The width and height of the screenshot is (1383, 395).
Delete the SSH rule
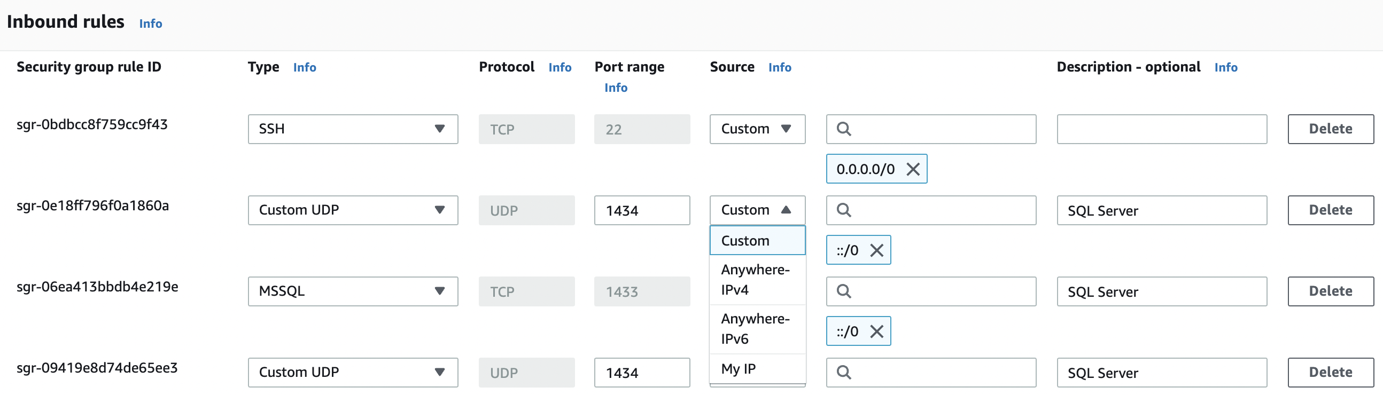(1330, 129)
